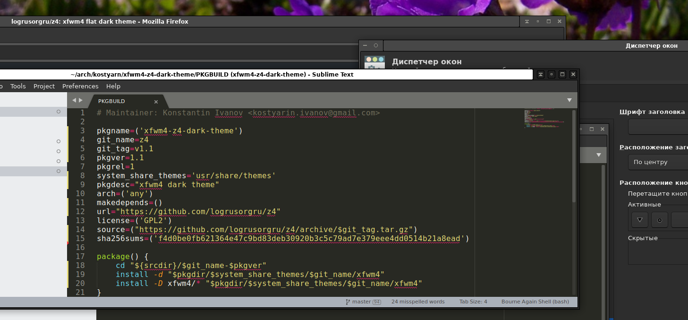Screen dimensions: 688x320
Task: Click the circle button on Диспетчер окон titlebar
Action: point(376,45)
